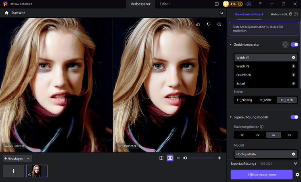Toggle off Superauflösungsmodell switch
This screenshot has height=182, width=301.
[x=294, y=117]
